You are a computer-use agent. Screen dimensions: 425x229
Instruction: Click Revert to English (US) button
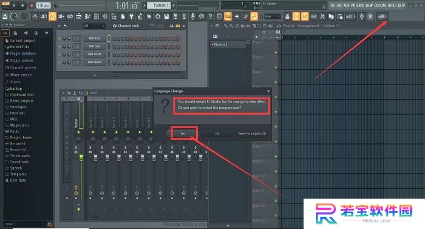pyautogui.click(x=252, y=134)
